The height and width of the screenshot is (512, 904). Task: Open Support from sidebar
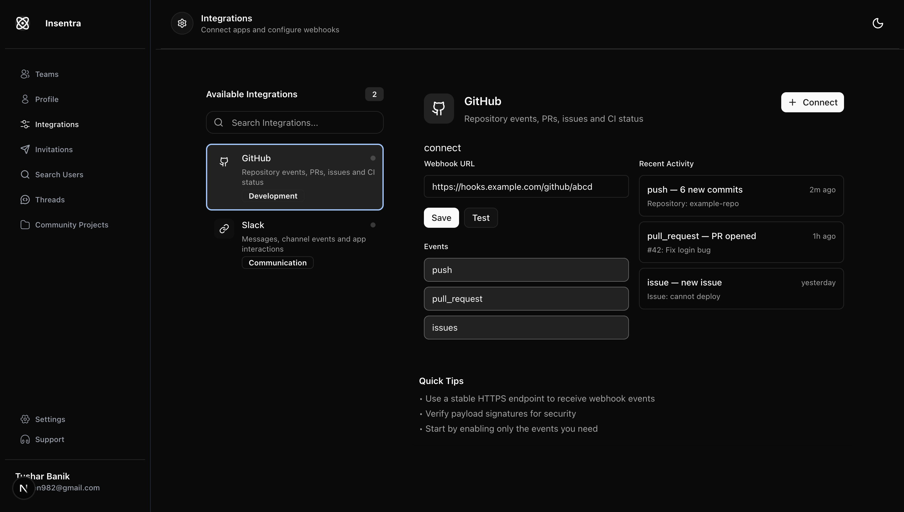(x=50, y=439)
